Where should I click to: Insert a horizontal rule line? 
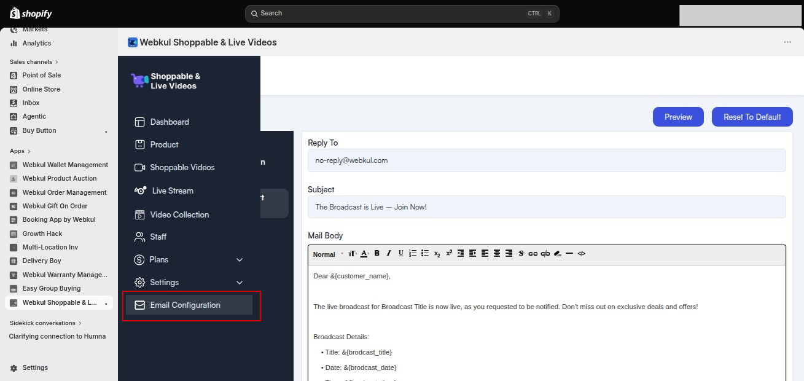click(569, 253)
